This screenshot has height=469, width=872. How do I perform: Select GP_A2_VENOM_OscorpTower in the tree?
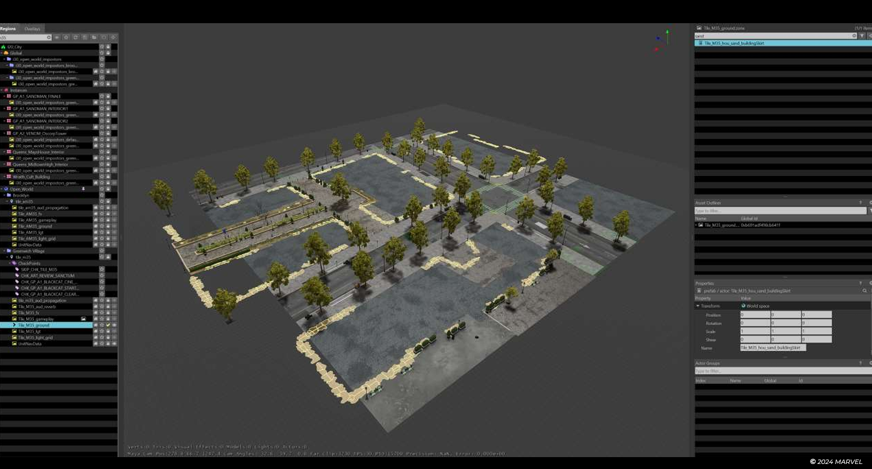coord(39,133)
